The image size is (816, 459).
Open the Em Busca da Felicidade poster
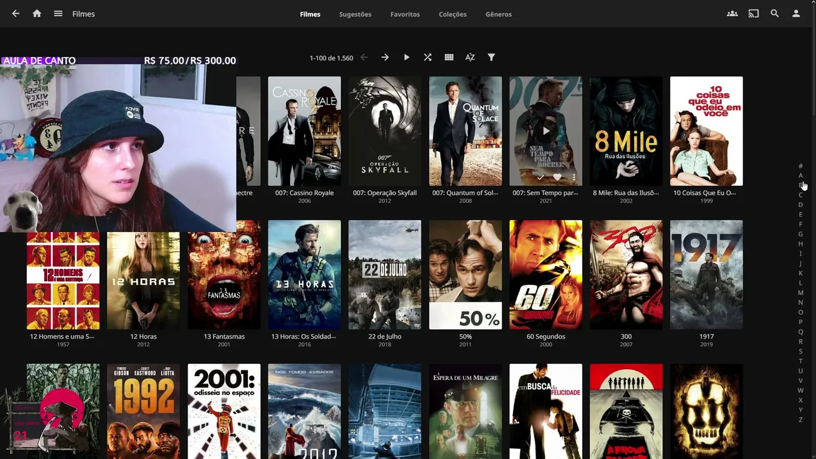tap(546, 411)
